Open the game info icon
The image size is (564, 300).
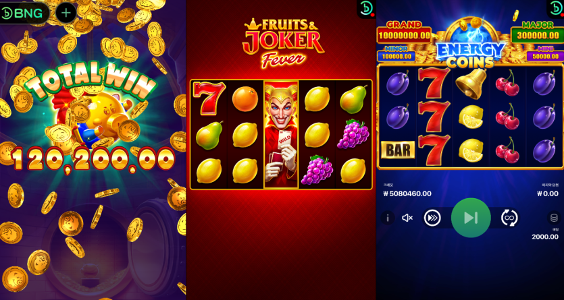click(x=388, y=218)
